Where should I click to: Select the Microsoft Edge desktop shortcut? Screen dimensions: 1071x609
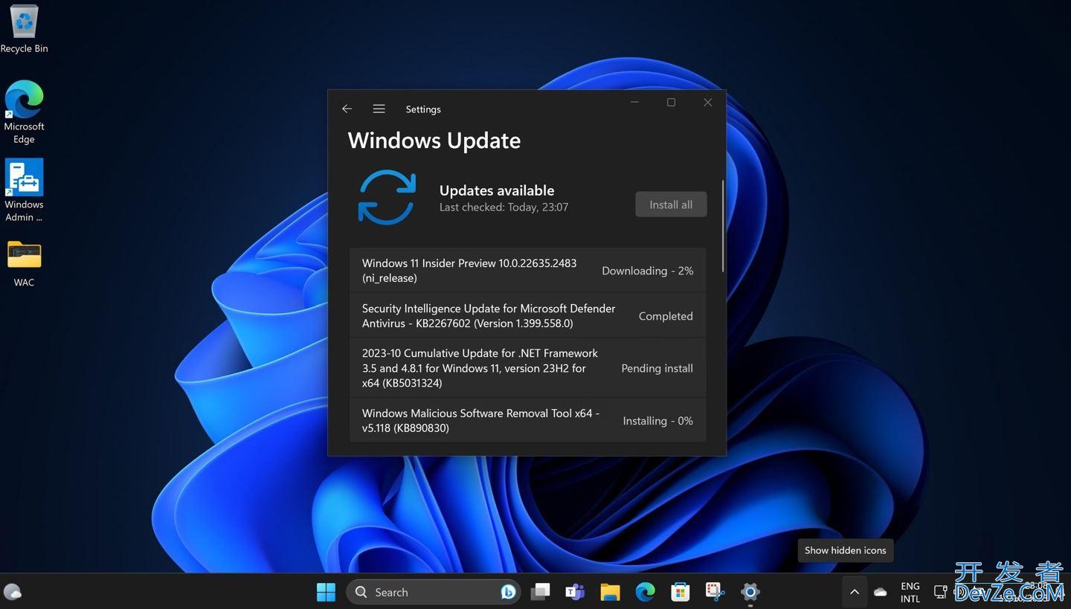click(24, 112)
